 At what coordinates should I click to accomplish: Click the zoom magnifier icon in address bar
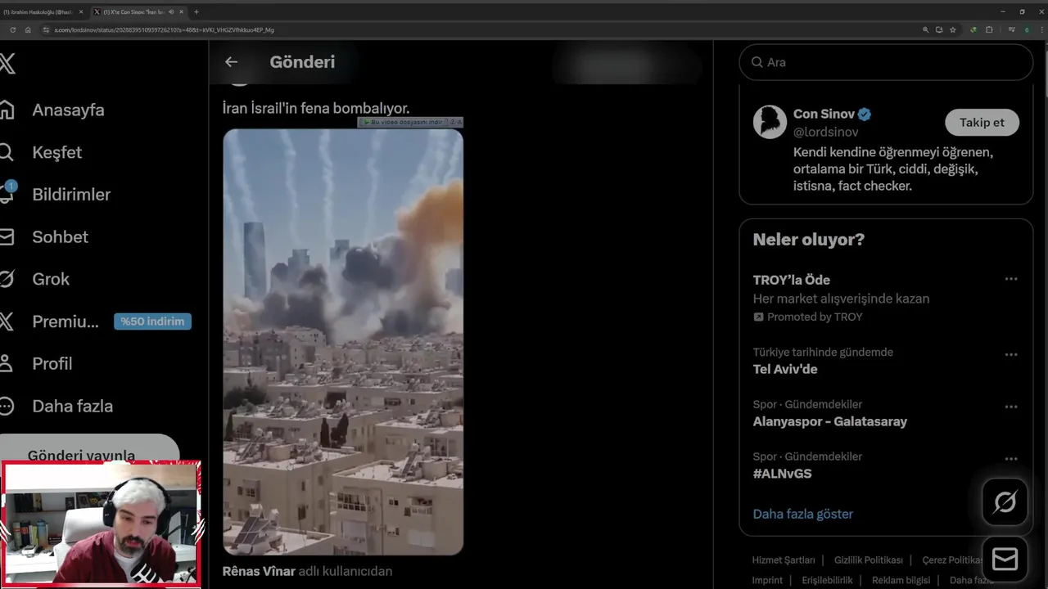click(926, 29)
